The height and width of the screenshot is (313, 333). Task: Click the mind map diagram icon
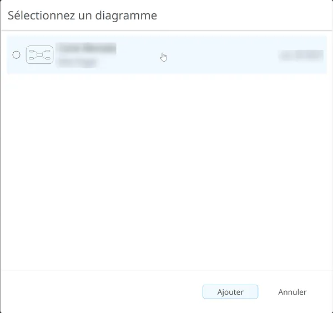[39, 55]
